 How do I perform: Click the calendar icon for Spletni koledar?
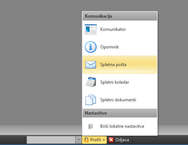(91, 82)
